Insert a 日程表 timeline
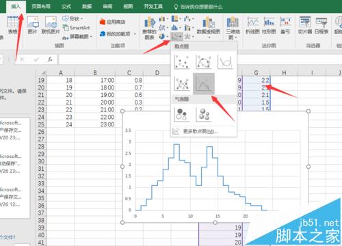Viewport: 342px width, 246px height. pyautogui.click(x=321, y=25)
